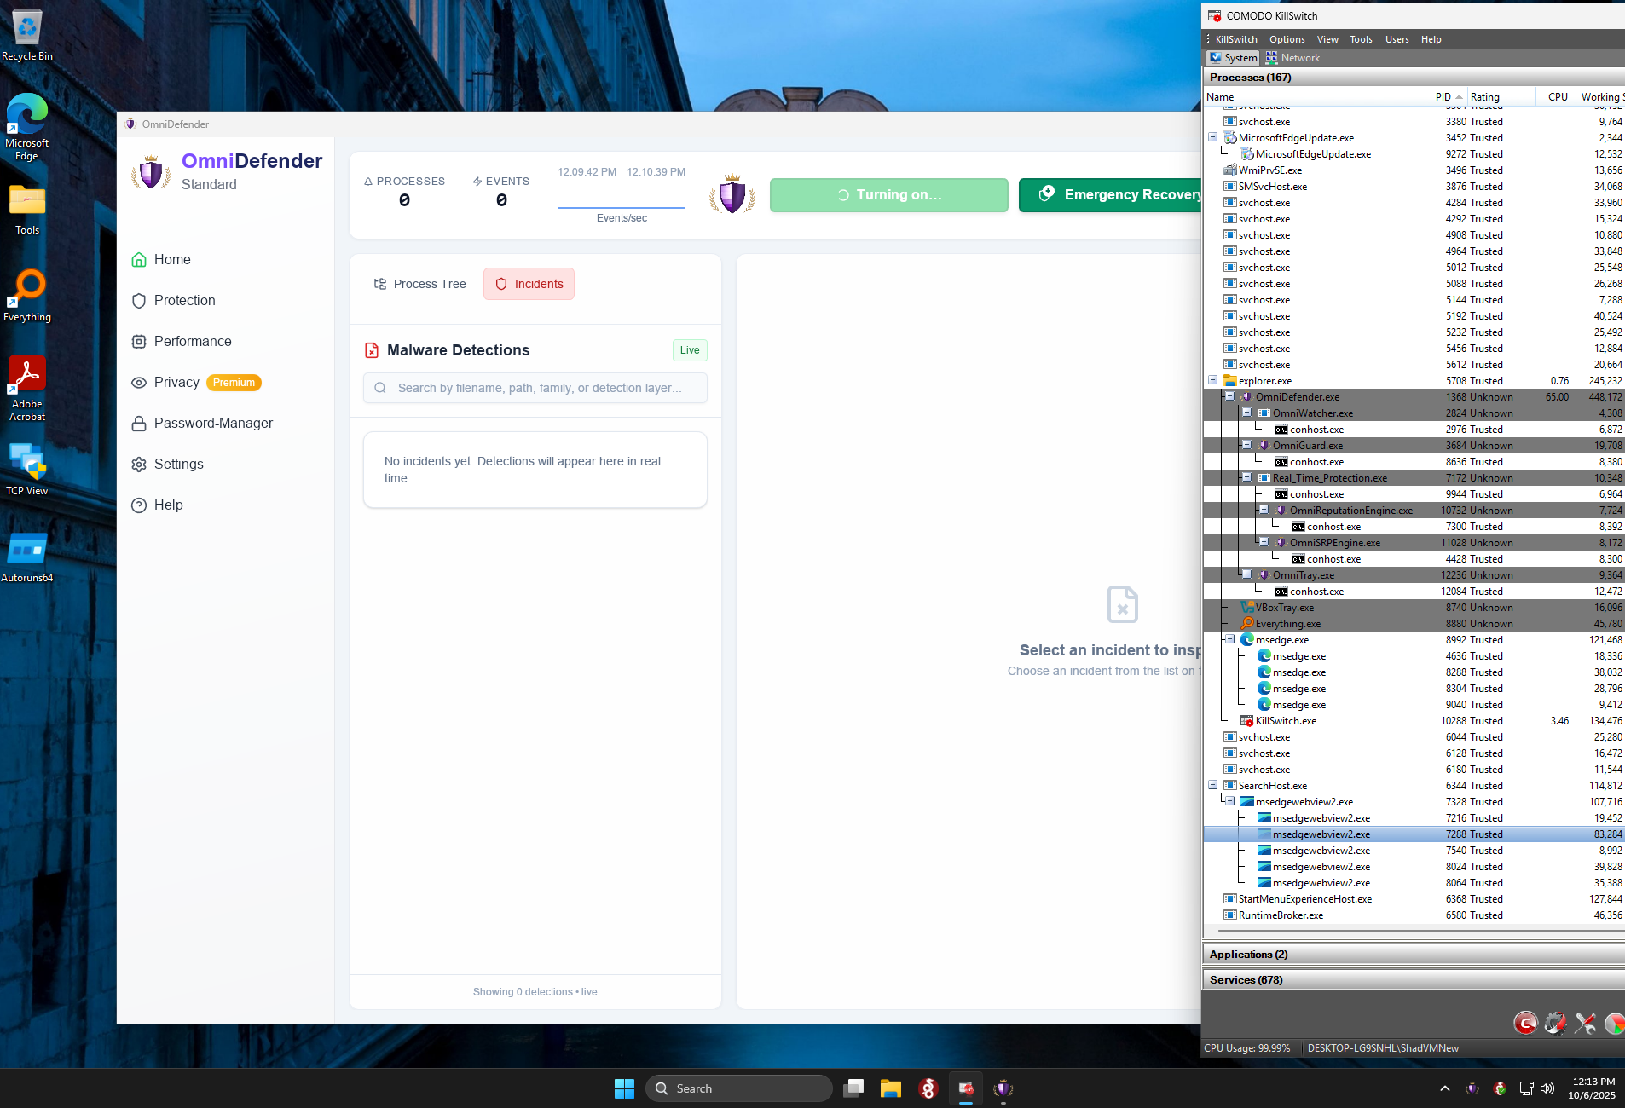Click red COMODO logo icon in KillSwitch
This screenshot has width=1625, height=1108.
[1525, 1023]
